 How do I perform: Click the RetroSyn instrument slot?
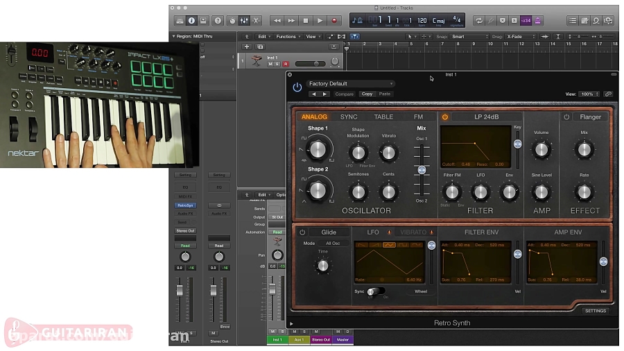tap(185, 206)
